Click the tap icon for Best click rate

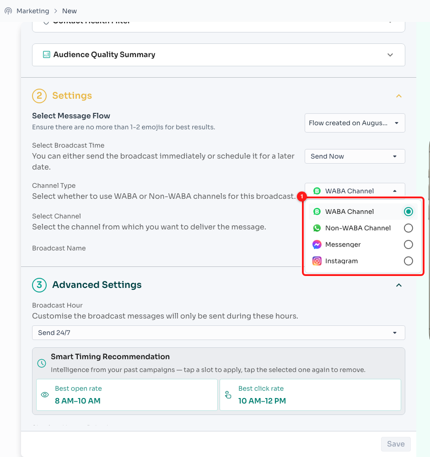228,395
